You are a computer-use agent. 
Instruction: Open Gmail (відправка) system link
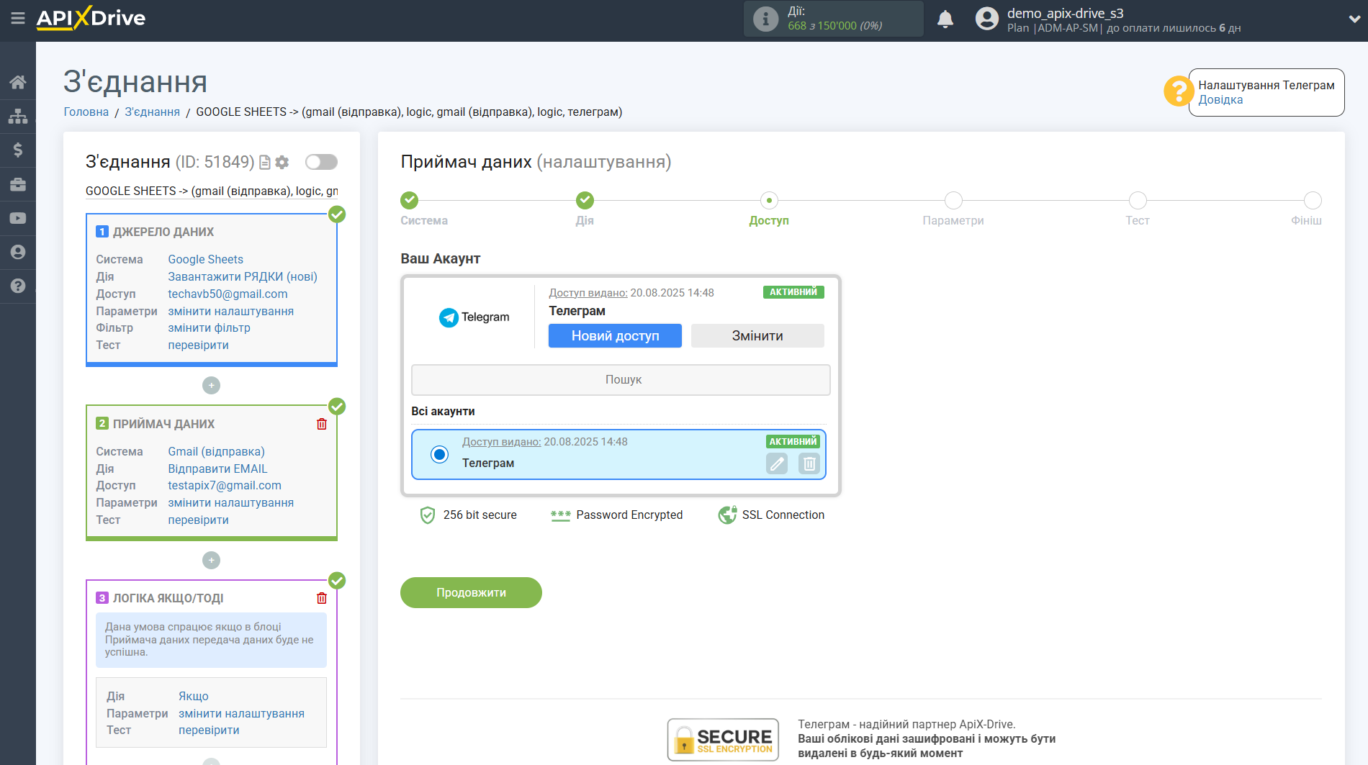(216, 451)
